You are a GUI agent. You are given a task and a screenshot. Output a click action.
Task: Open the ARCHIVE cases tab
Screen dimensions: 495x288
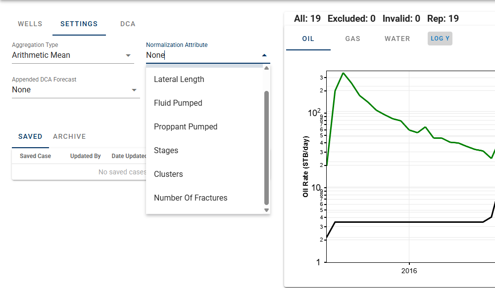click(x=69, y=136)
